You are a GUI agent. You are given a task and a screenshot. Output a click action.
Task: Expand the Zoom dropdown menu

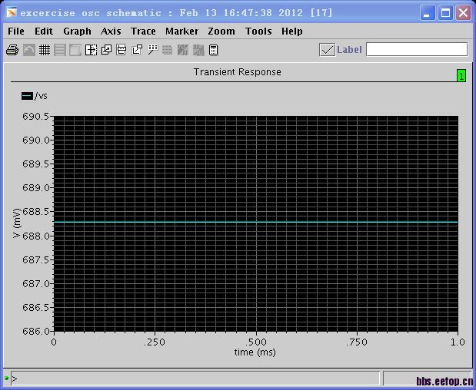221,31
